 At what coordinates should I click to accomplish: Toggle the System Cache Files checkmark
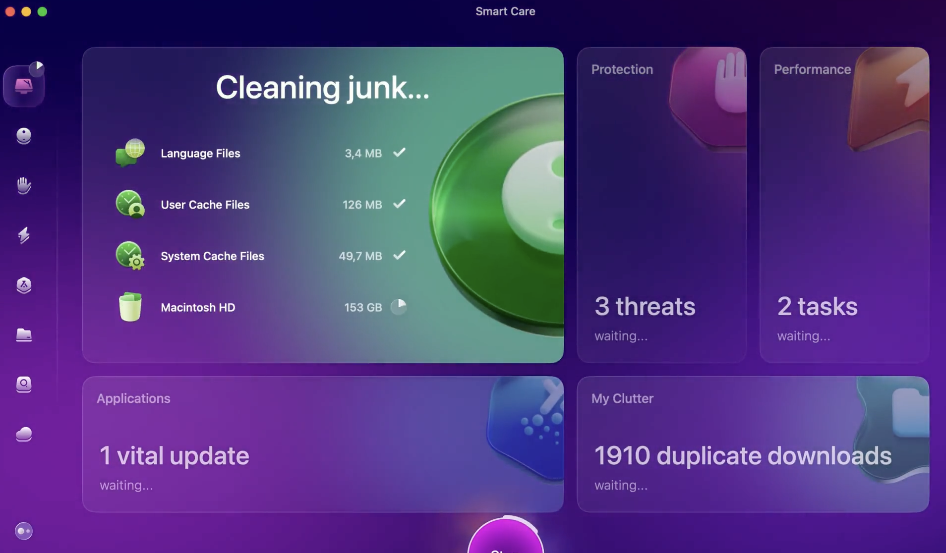pyautogui.click(x=400, y=256)
